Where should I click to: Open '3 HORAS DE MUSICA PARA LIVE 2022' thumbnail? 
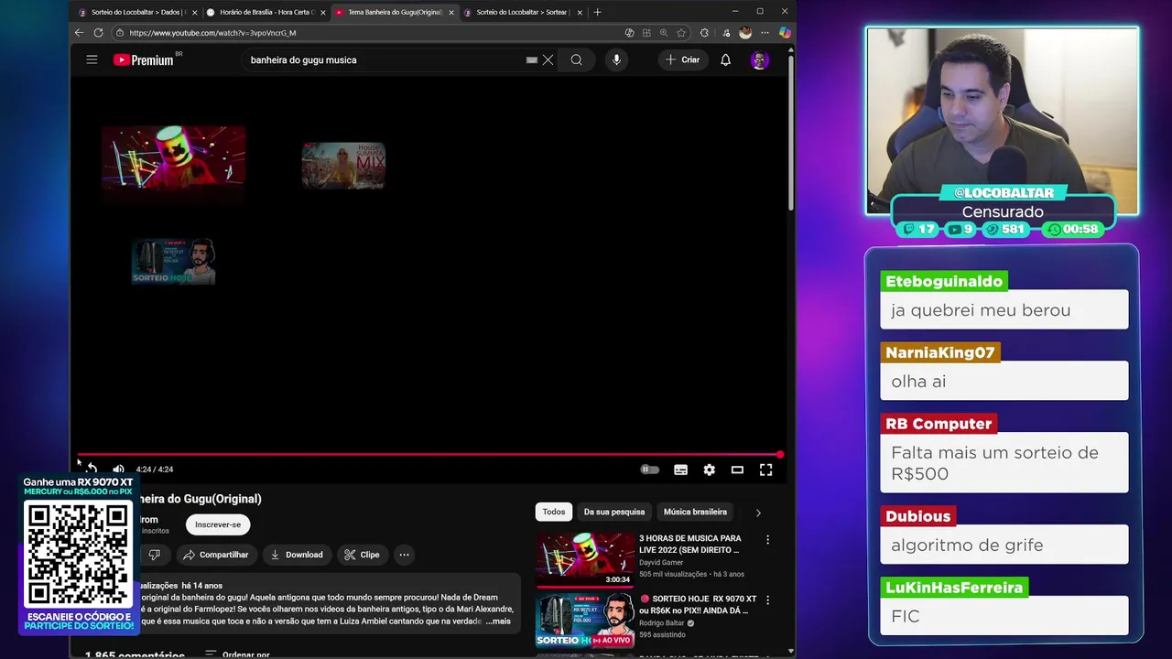click(x=585, y=559)
